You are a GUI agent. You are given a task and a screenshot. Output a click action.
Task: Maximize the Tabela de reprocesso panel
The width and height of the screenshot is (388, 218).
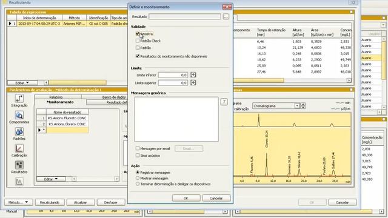(x=351, y=12)
